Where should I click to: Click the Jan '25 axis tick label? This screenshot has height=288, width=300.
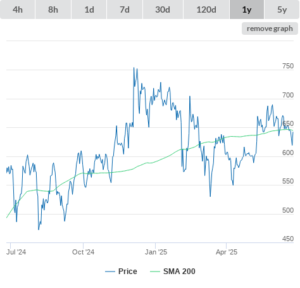(x=156, y=252)
